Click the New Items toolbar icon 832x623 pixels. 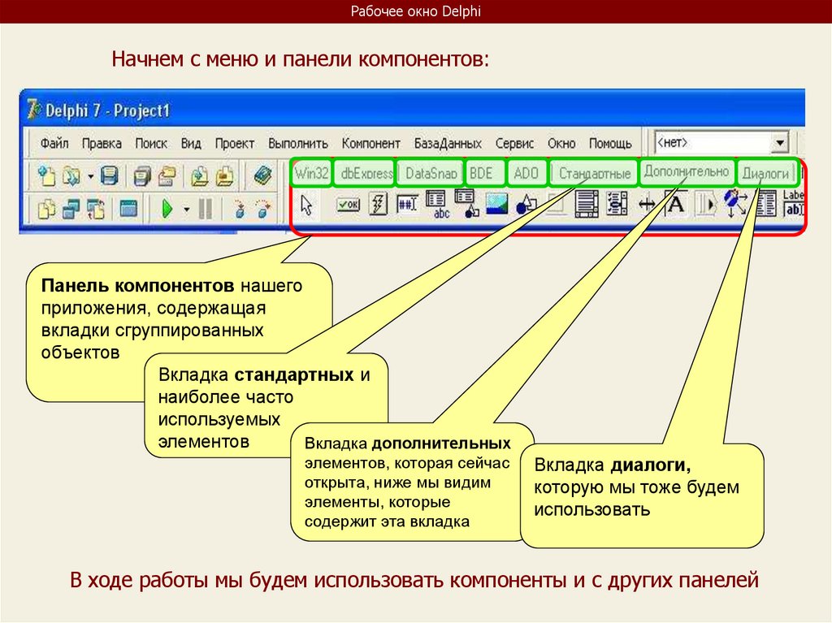(x=46, y=175)
